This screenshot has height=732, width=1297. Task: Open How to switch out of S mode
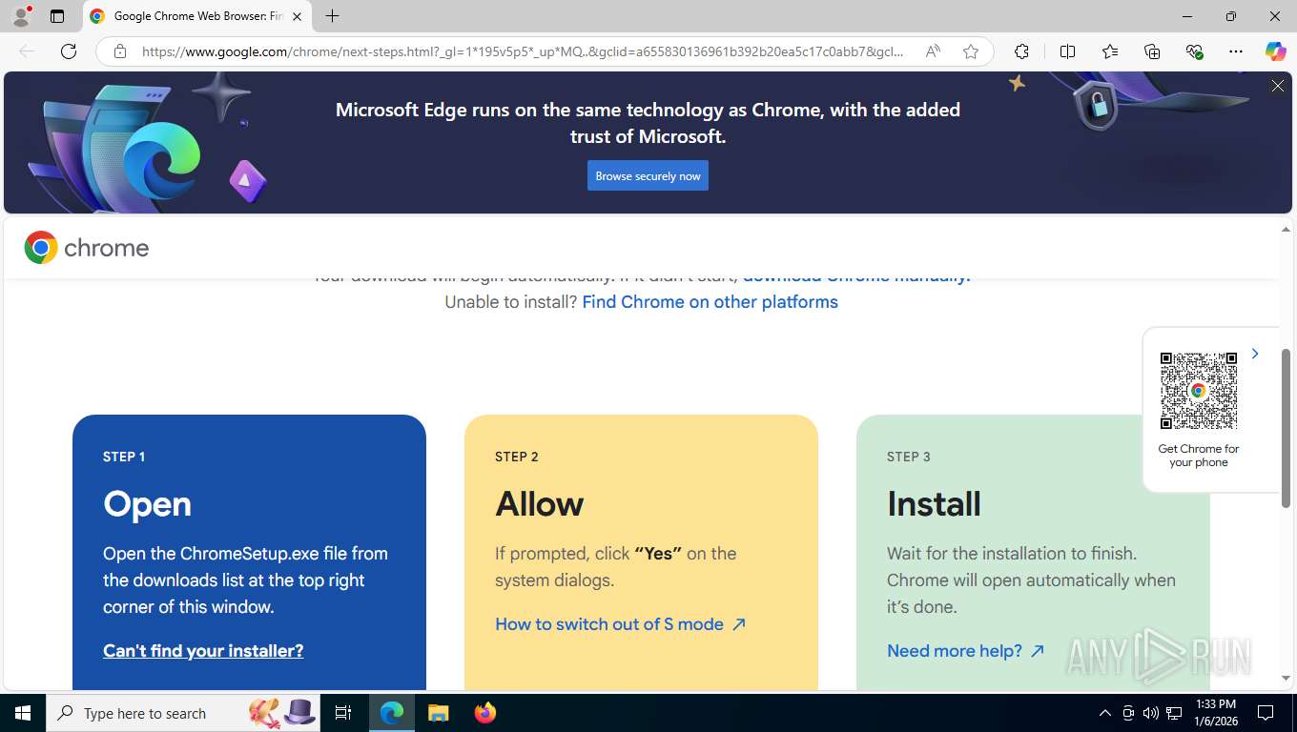[621, 624]
